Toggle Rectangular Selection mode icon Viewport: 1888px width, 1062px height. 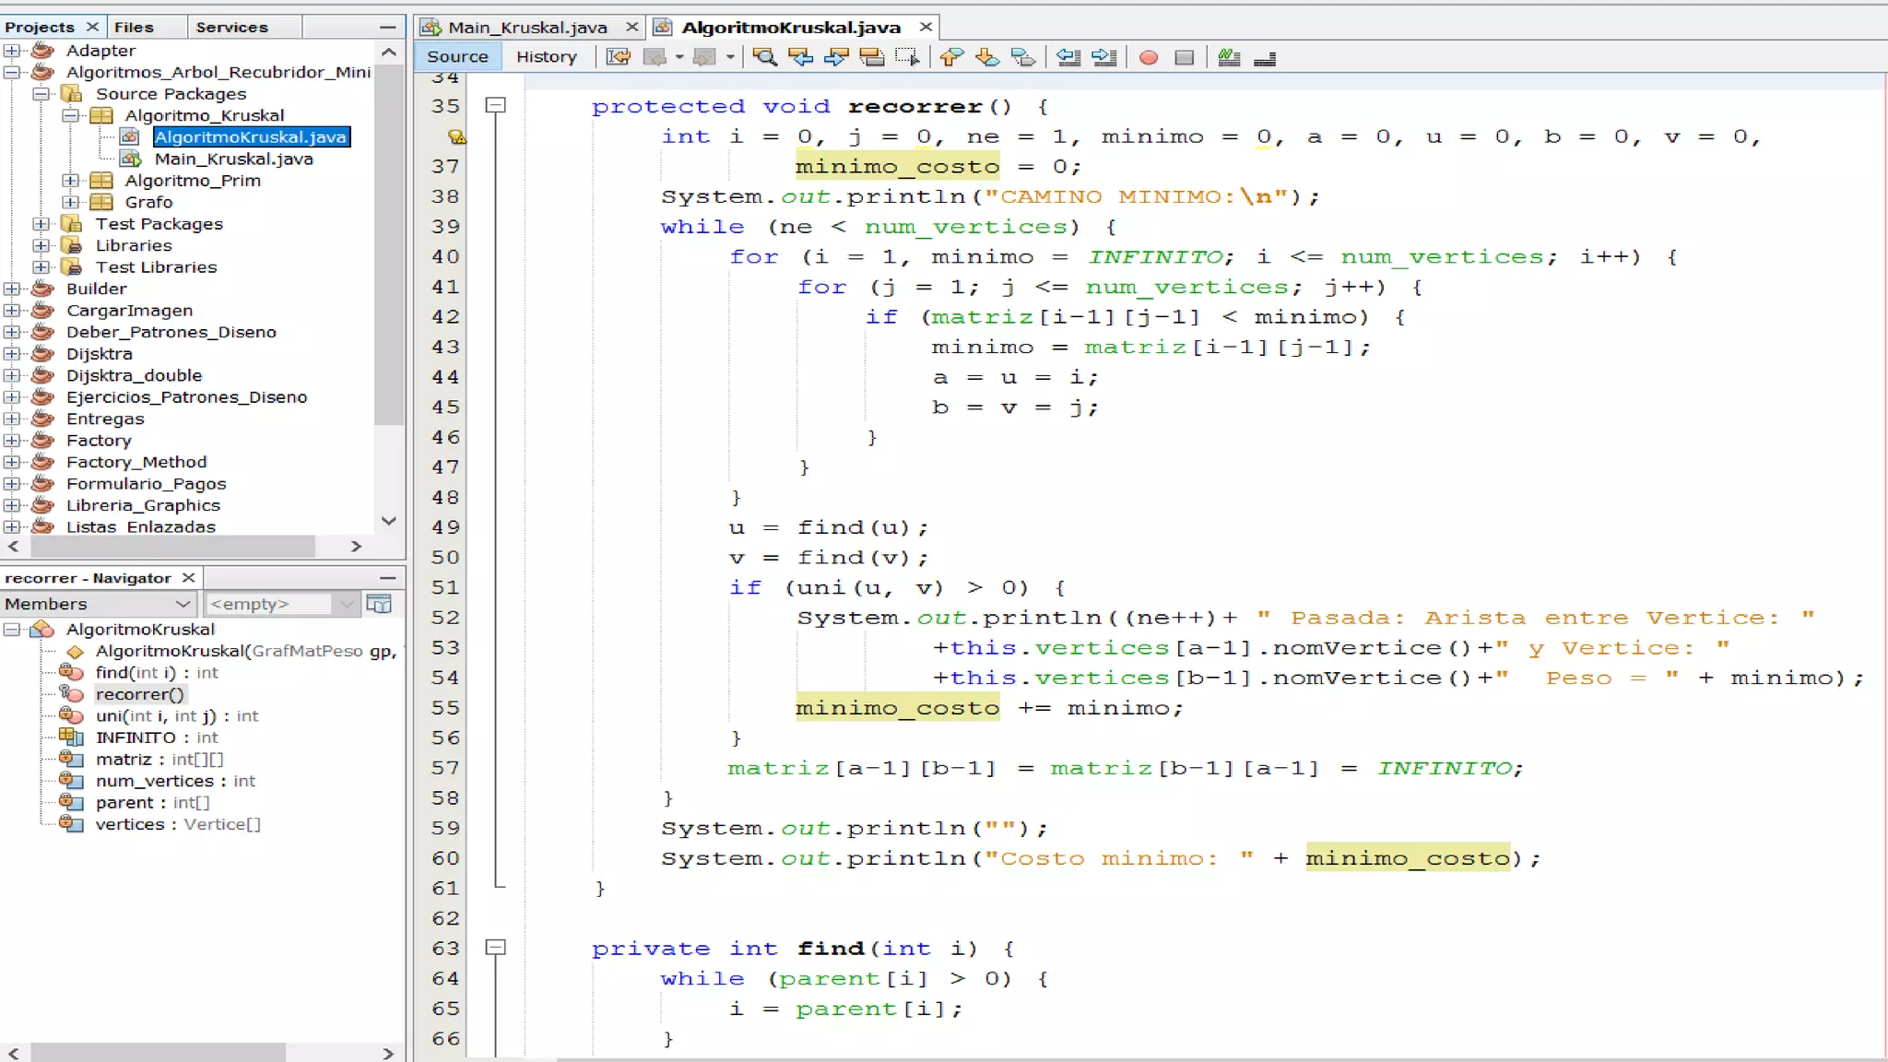point(907,57)
